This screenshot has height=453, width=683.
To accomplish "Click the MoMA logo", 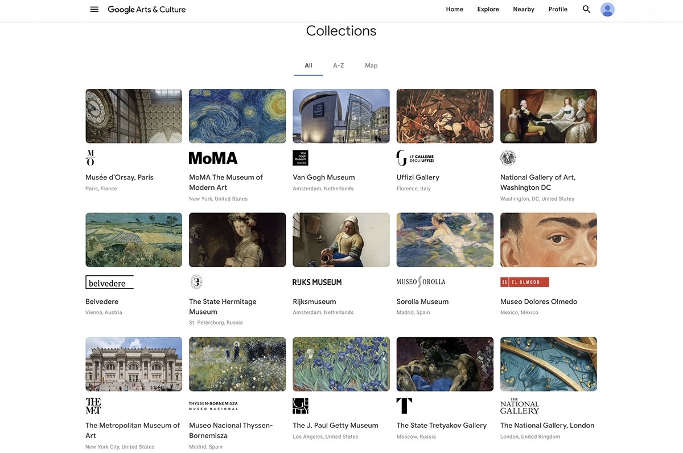I will 213,158.
